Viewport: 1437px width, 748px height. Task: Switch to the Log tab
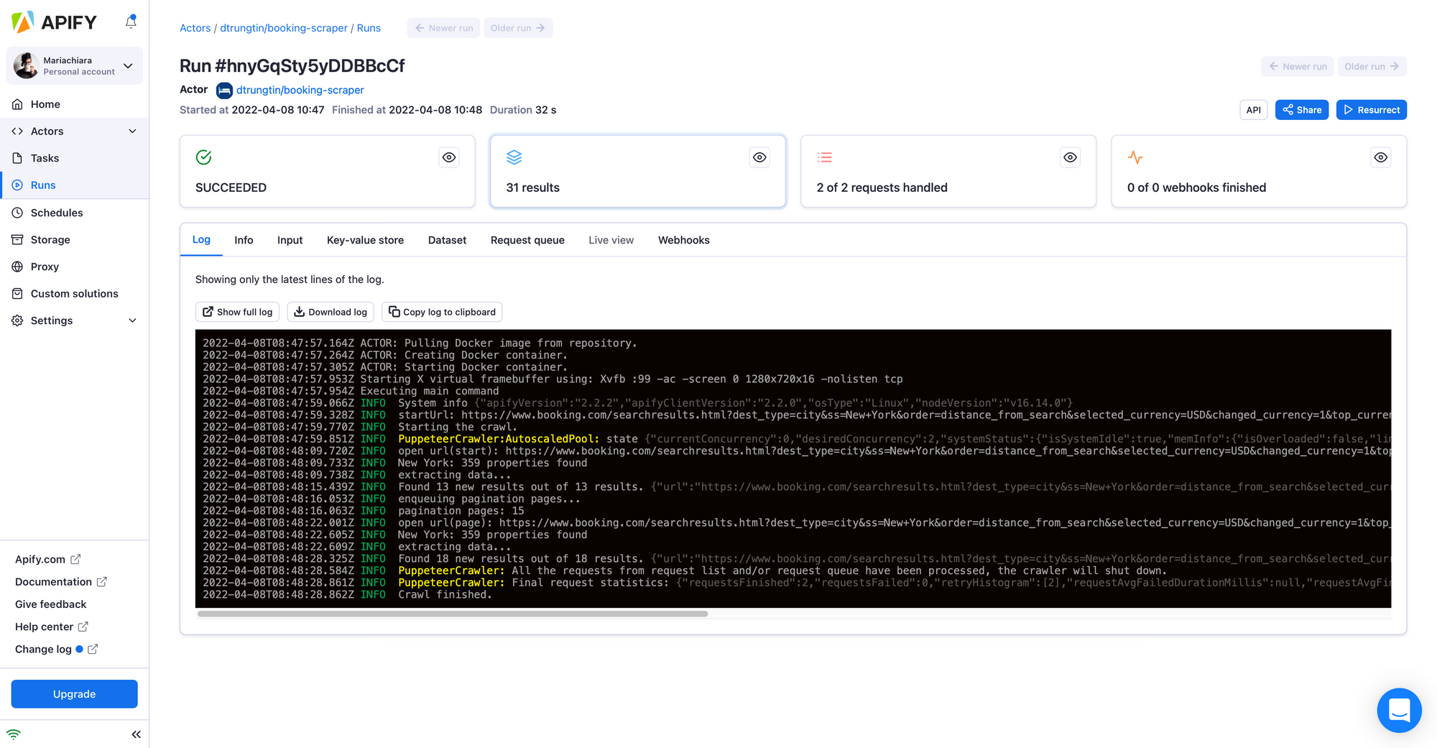(201, 239)
